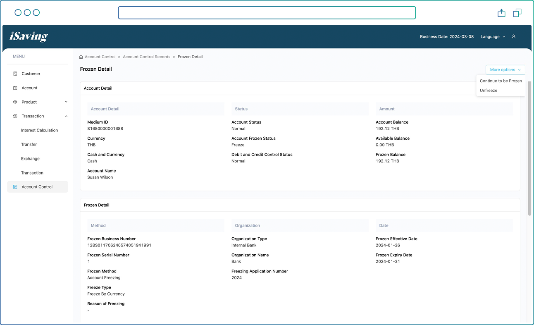
Task: Click the Business Date text
Action: [447, 37]
